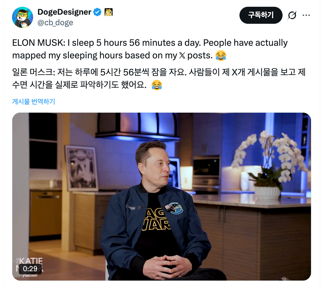Open DogeDesigner's profile avatar picture
This screenshot has height=287, width=323.
click(x=23, y=17)
